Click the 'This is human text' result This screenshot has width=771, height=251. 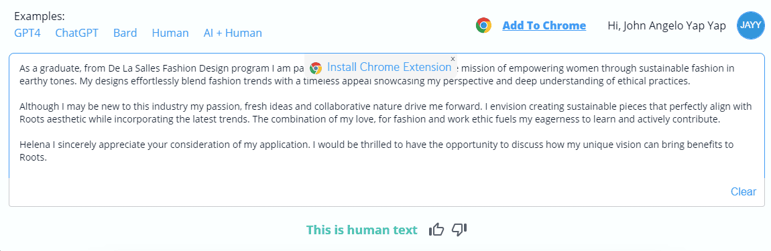362,230
